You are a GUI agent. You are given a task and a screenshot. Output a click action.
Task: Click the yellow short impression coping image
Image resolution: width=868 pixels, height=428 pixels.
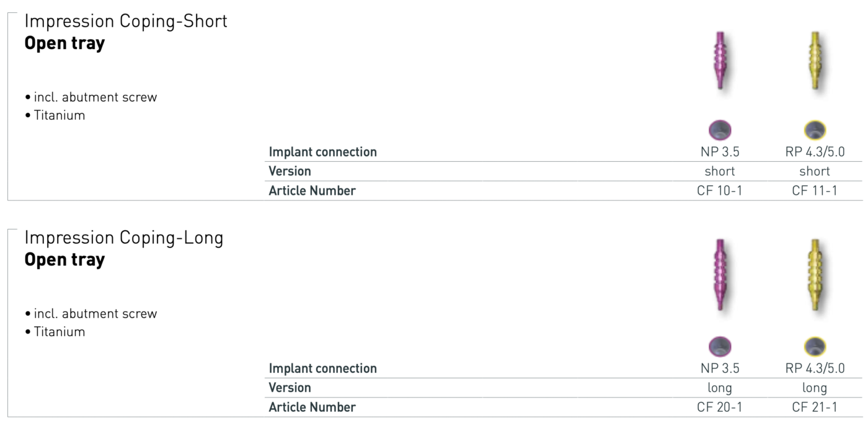point(815,60)
